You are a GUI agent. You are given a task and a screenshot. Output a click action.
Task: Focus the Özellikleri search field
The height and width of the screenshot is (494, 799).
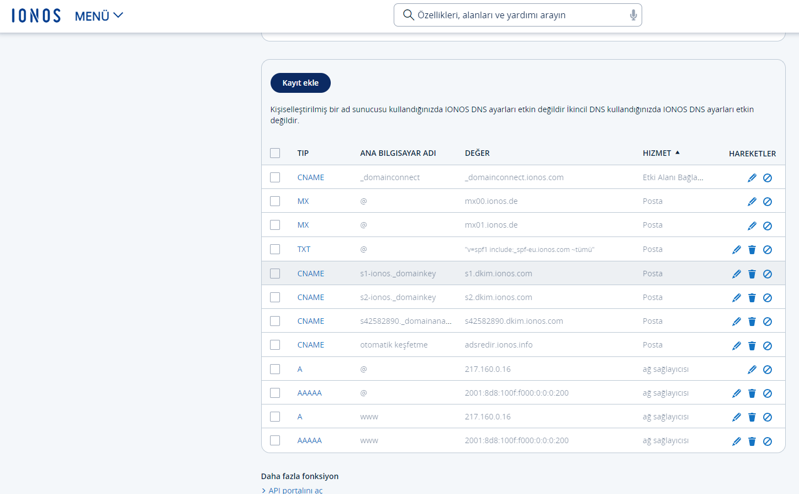pos(518,15)
